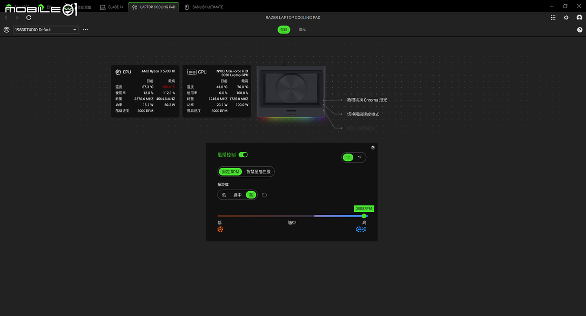Select the 智慧風扇曲線 mode
Screen dimensions: 586x316
[x=258, y=172]
